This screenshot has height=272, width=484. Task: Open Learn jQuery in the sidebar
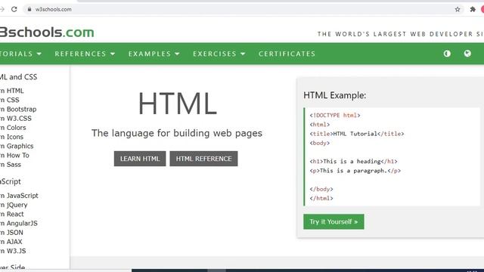14,205
